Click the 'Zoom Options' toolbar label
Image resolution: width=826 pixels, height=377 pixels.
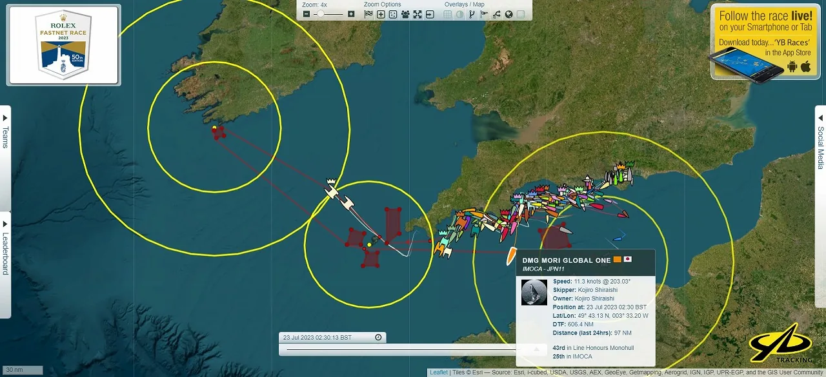(x=382, y=5)
